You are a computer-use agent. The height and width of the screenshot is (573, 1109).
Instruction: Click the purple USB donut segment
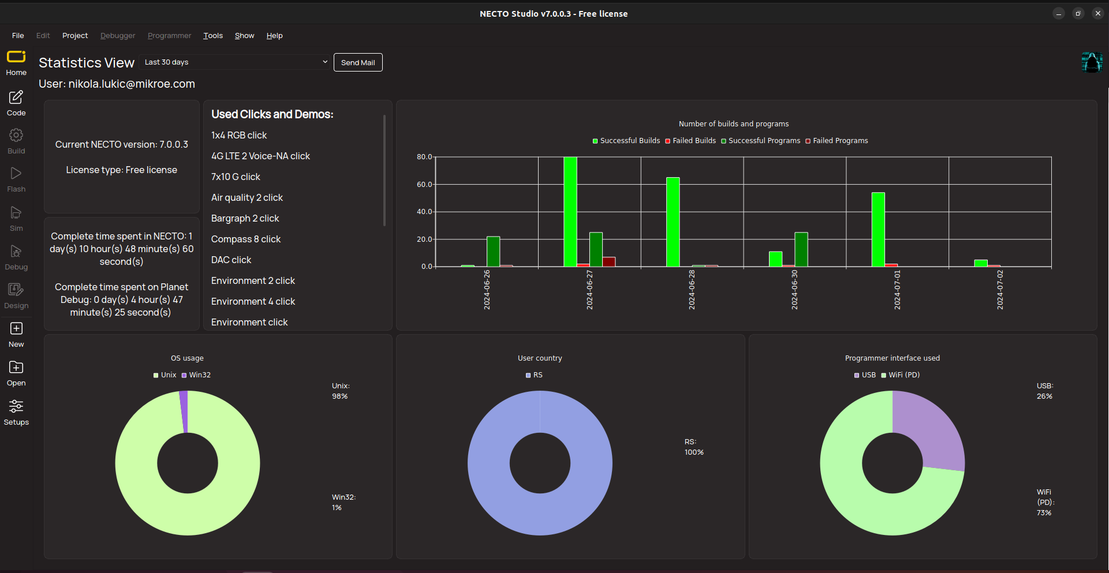(929, 430)
